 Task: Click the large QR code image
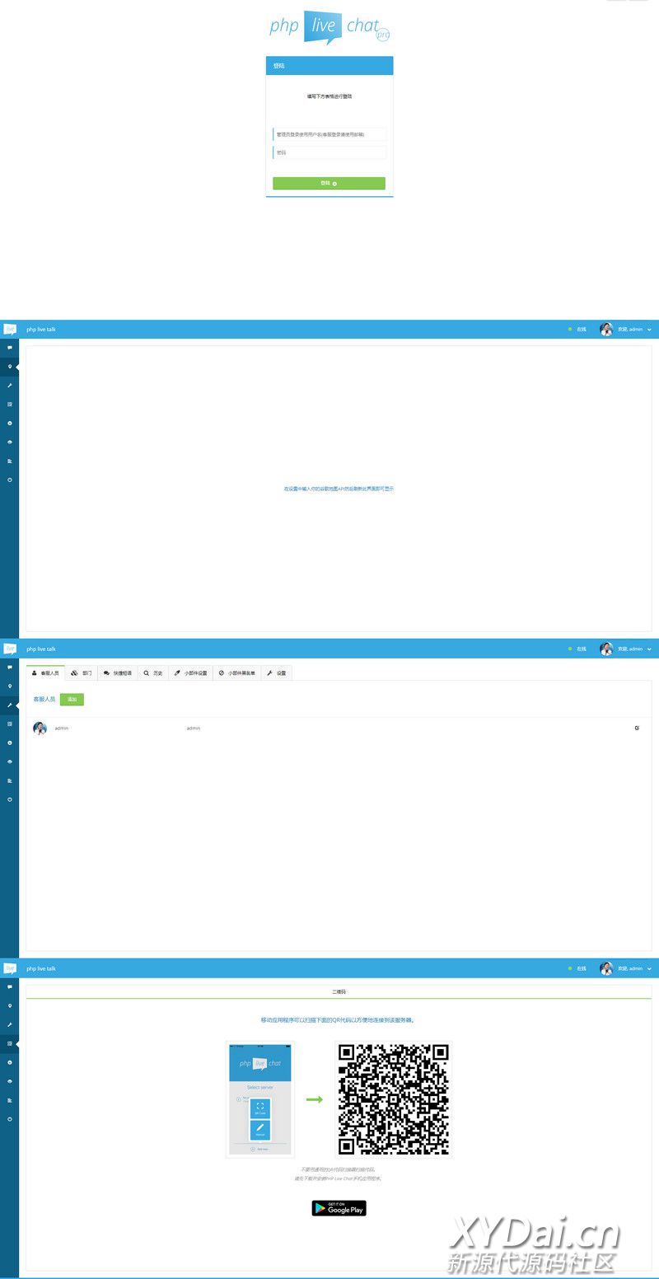(x=394, y=1099)
